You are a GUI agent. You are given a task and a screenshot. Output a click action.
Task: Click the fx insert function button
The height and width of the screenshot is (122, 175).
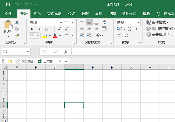[66, 52]
